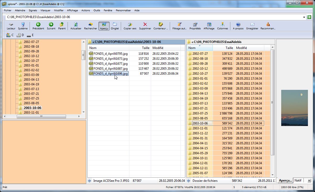Click the right pane vertical scrollbar

[x=272, y=102]
